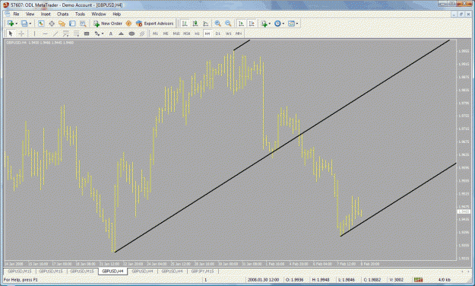
Task: Select the Ellipse shape tool
Action: 131,33
